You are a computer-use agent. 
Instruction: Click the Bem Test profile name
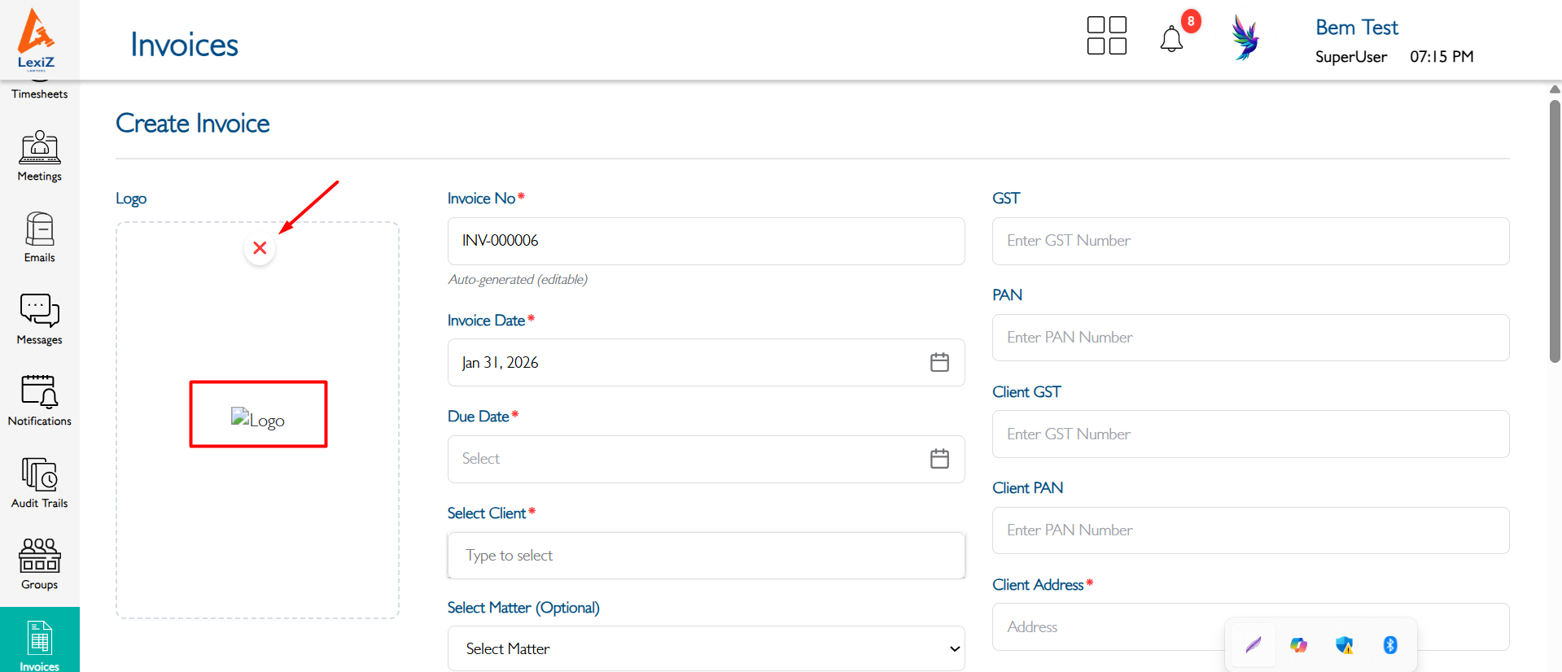tap(1356, 28)
